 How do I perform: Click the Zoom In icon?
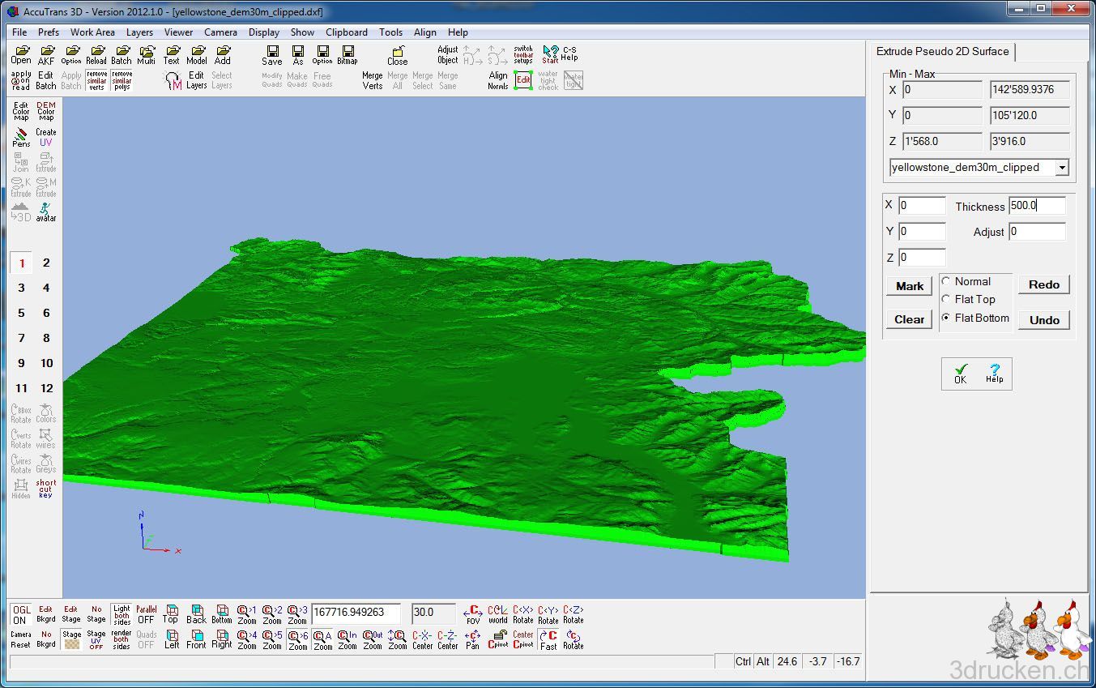348,639
